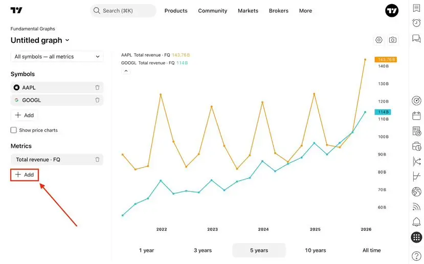Viewport: 424px width, 264px height.
Task: Open the watchlist icon in right sidebar
Action: [x=416, y=9]
